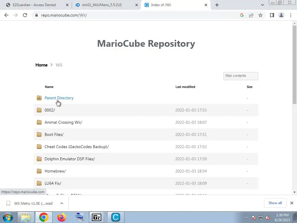Click the folder icon beside LU64 Fix/
This screenshot has width=297, height=223.
click(39, 183)
